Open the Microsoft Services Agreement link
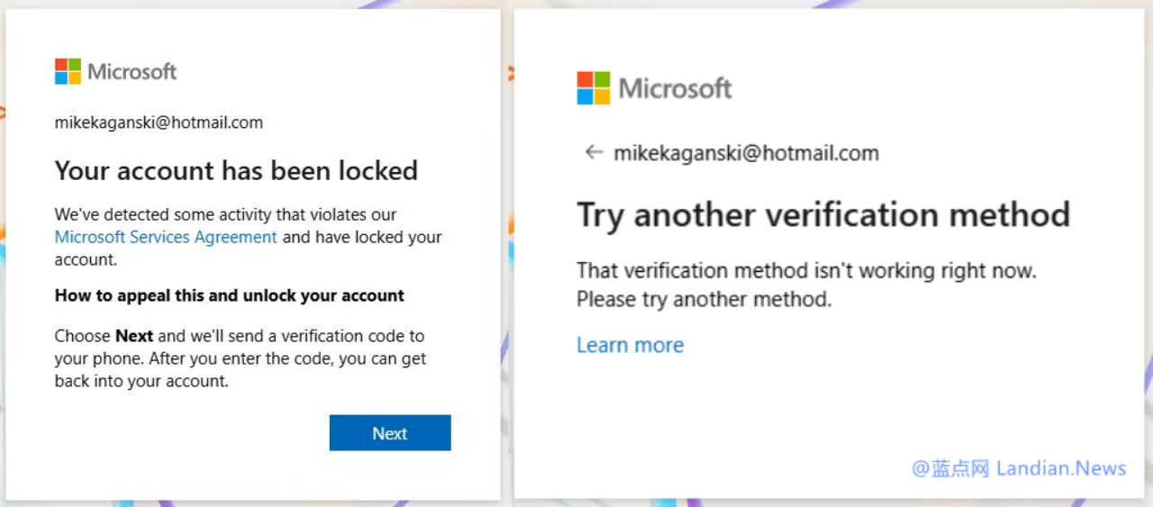This screenshot has height=507, width=1153. point(166,238)
